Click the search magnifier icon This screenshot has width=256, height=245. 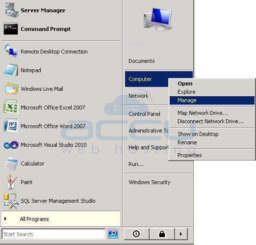[x=113, y=234]
